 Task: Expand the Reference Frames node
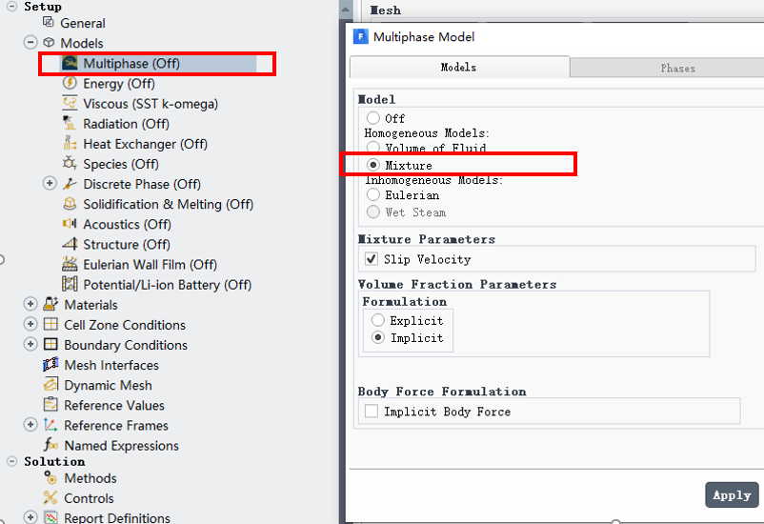pos(30,425)
